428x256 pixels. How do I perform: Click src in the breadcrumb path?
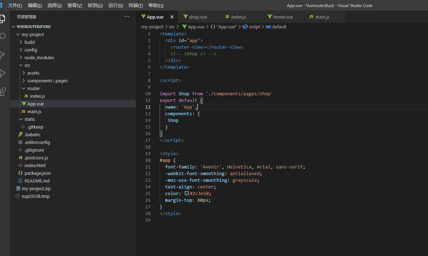(x=172, y=27)
